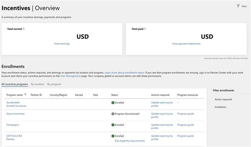Click the Paid column header
Viewport: 251px width, 147px height.
point(95,95)
